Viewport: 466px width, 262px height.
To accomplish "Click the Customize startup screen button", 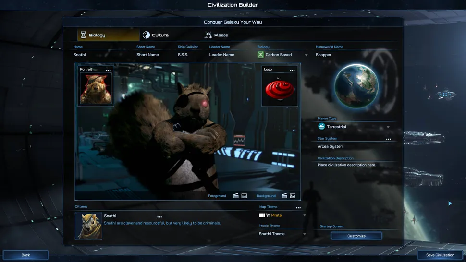I will 356,236.
